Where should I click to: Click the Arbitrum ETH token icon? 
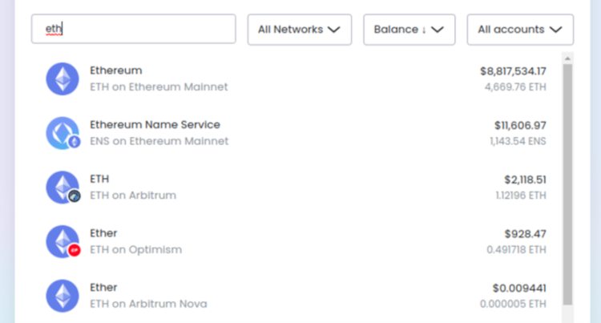[x=63, y=187]
